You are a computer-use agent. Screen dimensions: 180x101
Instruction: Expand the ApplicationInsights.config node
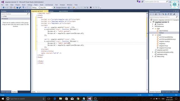pyautogui.click(x=153, y=52)
